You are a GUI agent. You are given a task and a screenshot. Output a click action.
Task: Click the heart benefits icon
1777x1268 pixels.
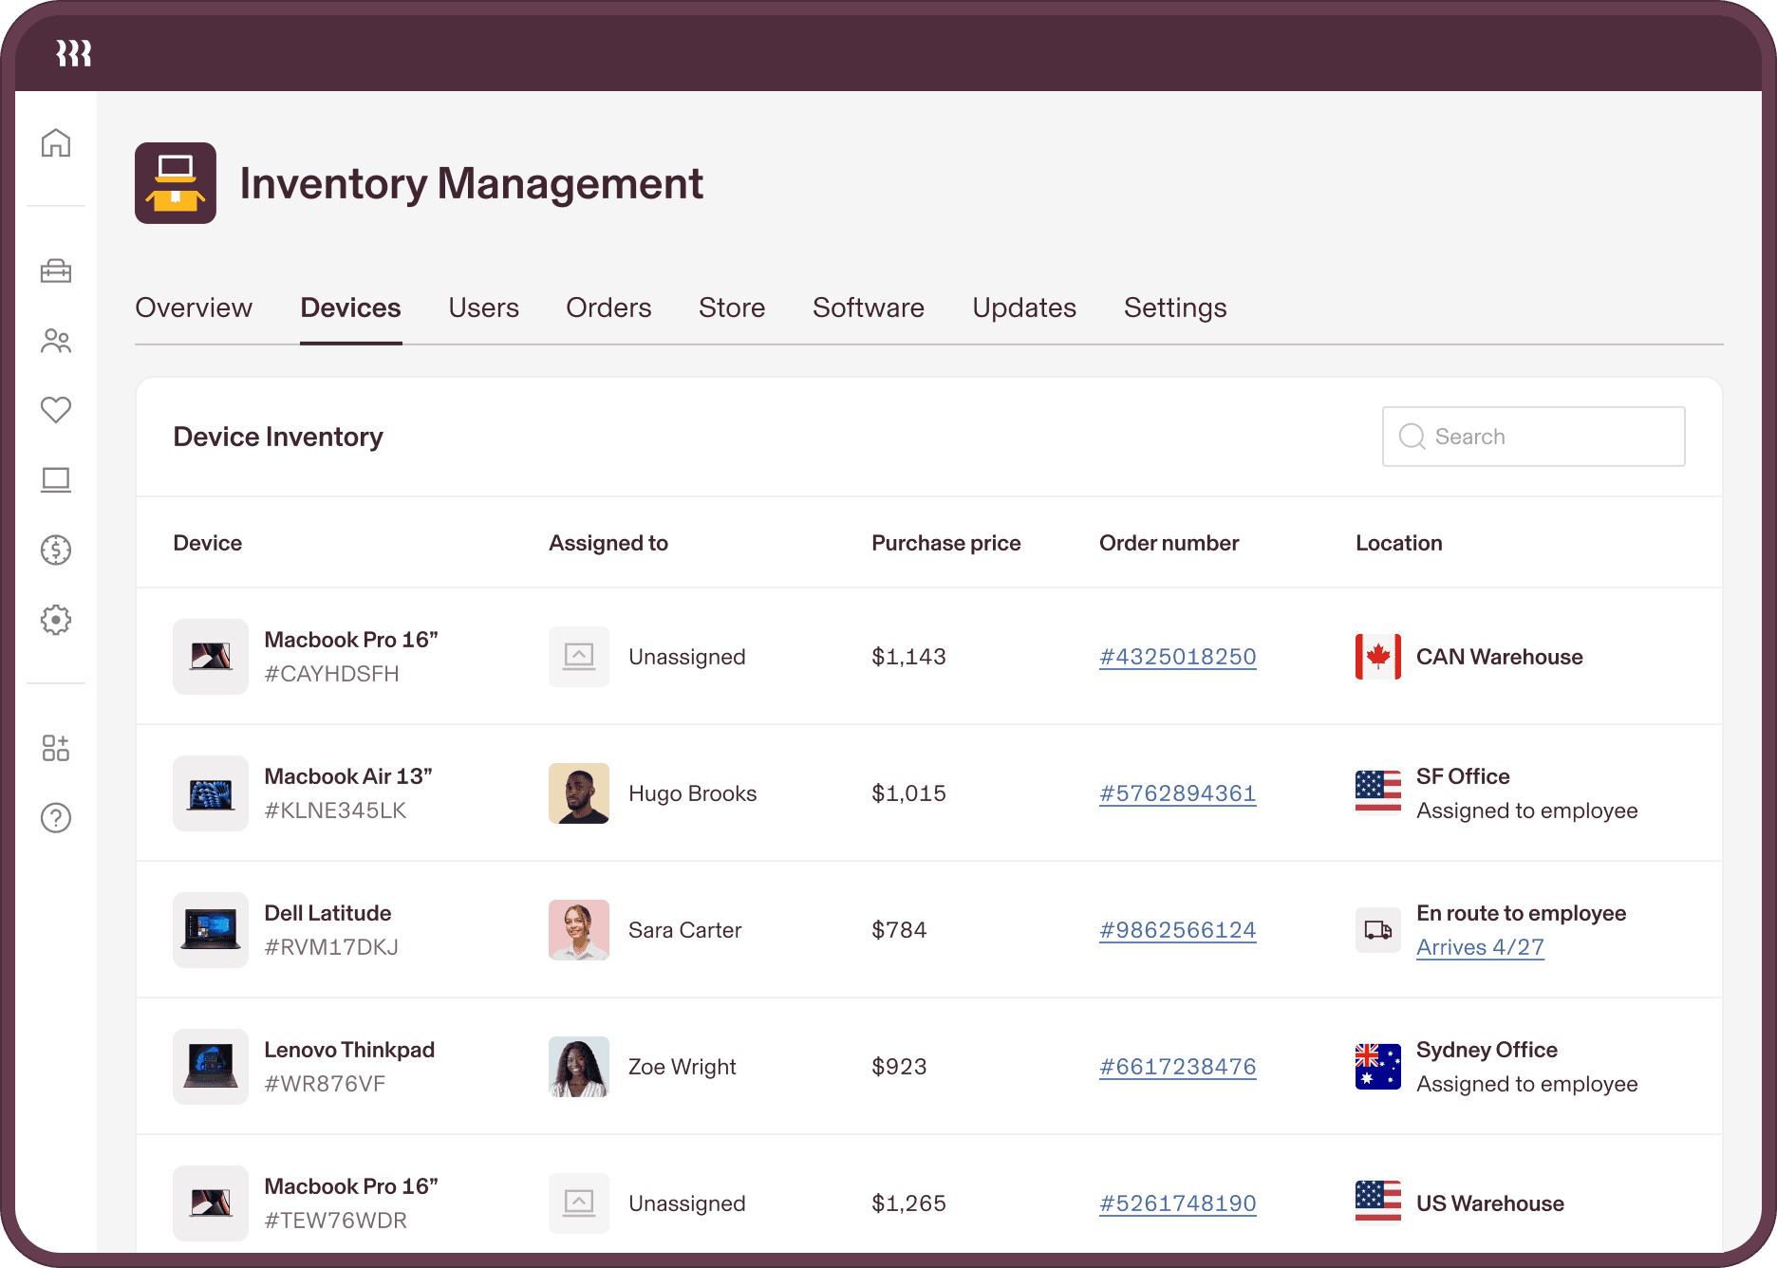(x=56, y=410)
